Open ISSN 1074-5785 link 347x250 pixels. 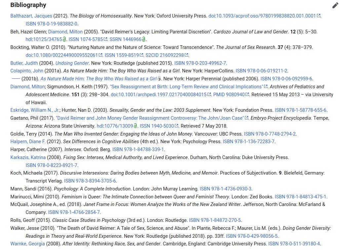tap(88, 39)
